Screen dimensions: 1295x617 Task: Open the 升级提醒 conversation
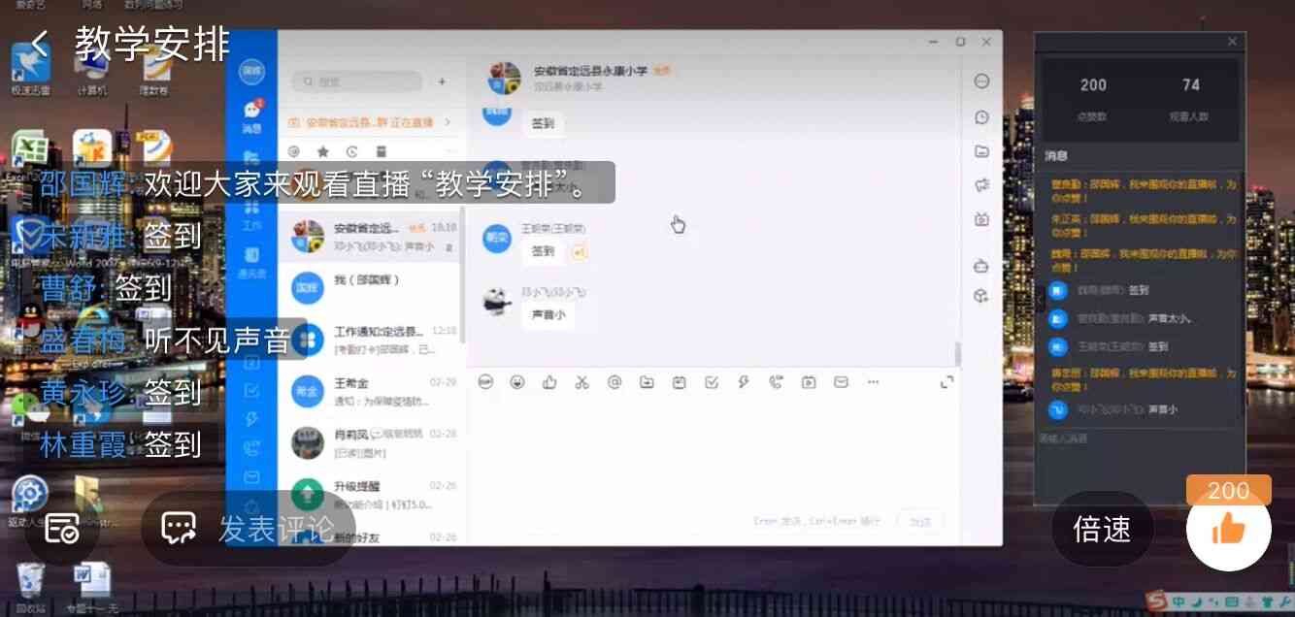coord(371,493)
